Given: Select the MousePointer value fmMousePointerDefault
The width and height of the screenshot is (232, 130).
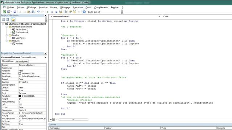Looking at the screenshot, I should [x=32, y=113].
